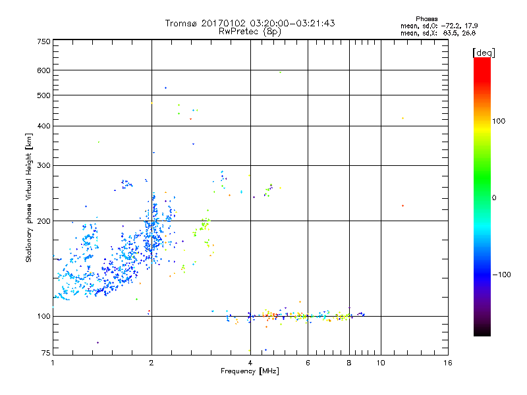Click the x-axis label '16'
Screen dimensions: 527x395
point(448,363)
